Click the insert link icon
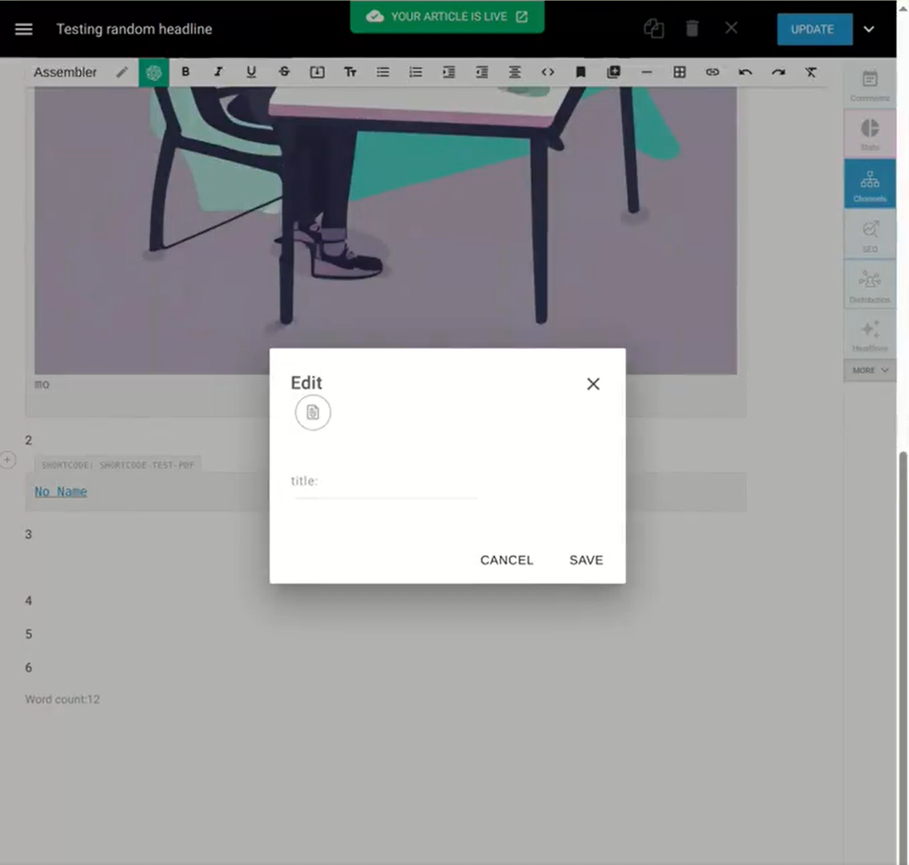909x865 pixels. pyautogui.click(x=711, y=72)
